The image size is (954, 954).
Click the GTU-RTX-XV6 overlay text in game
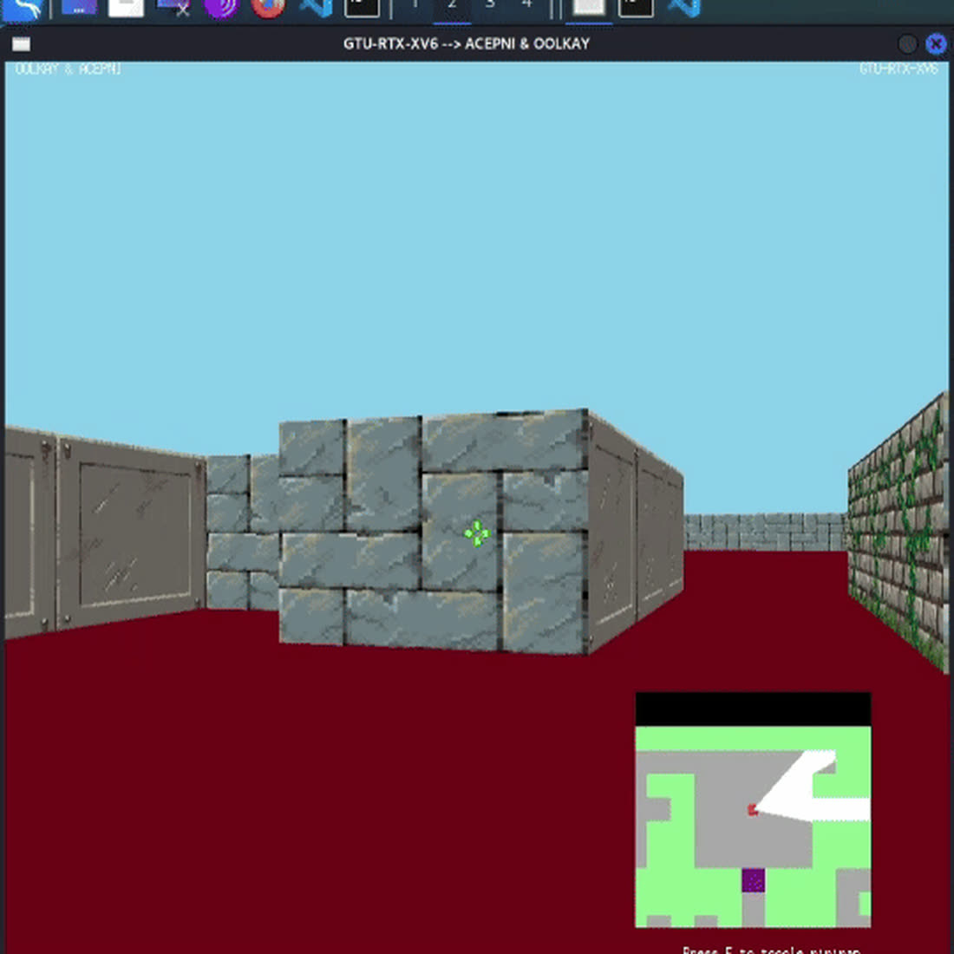pyautogui.click(x=898, y=69)
